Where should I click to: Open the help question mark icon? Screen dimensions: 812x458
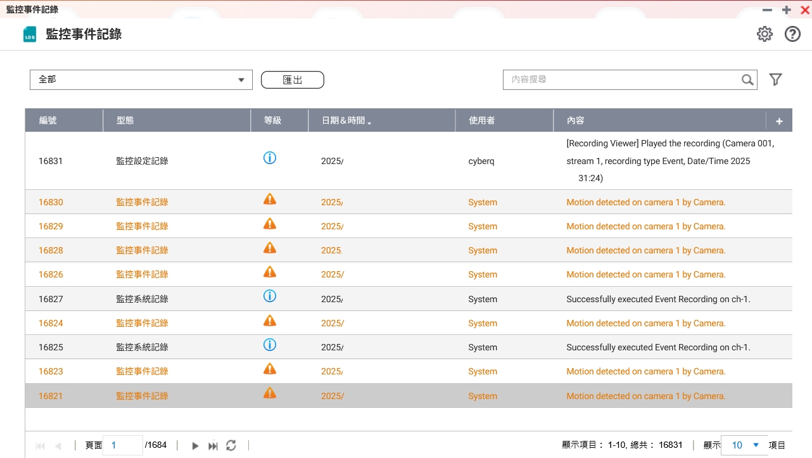tap(792, 34)
